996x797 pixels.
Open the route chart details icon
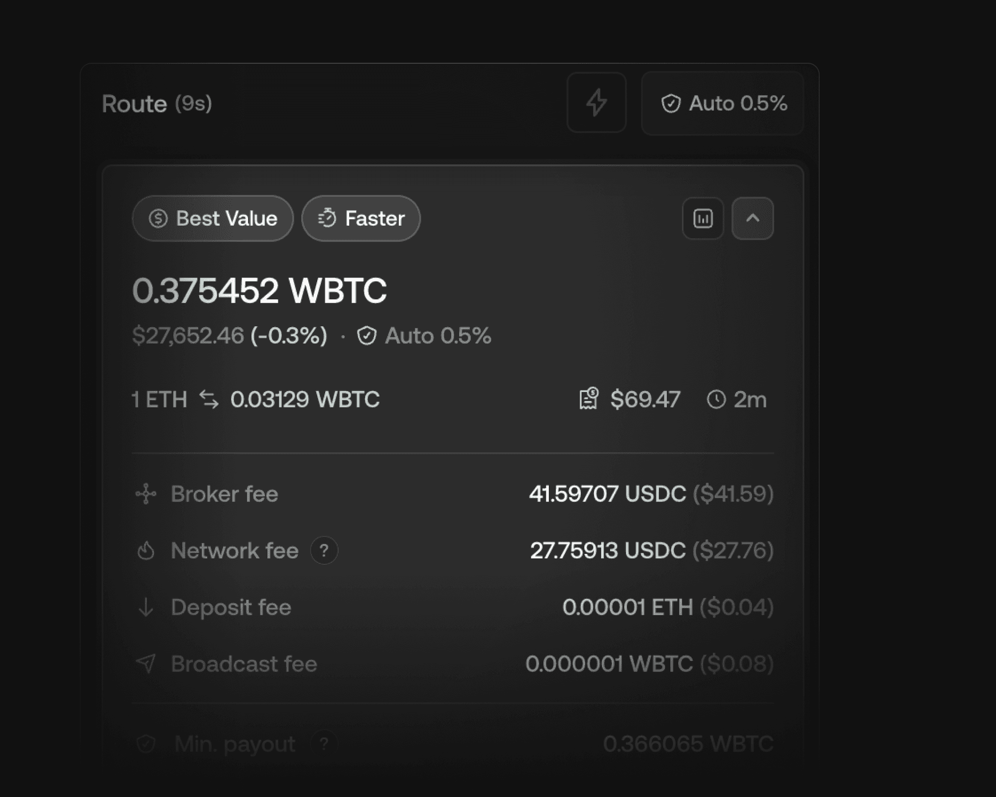(703, 218)
